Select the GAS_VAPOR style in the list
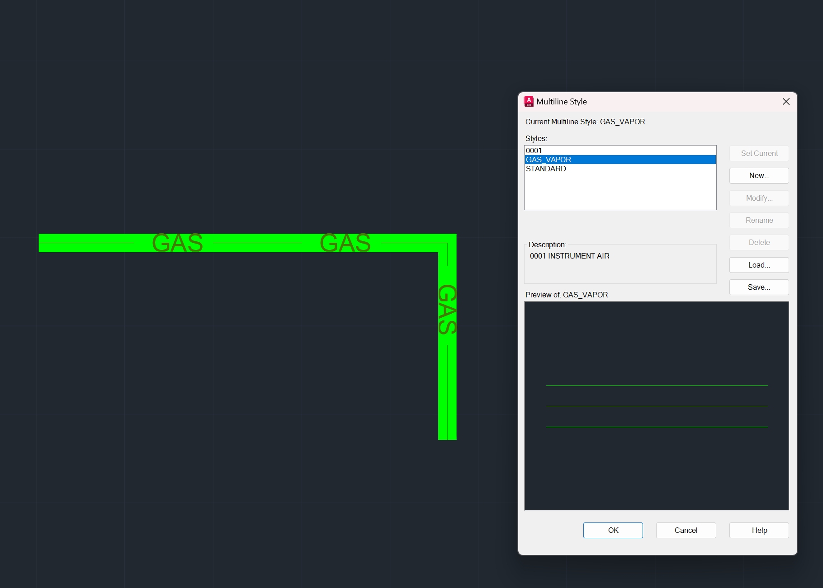 [620, 160]
